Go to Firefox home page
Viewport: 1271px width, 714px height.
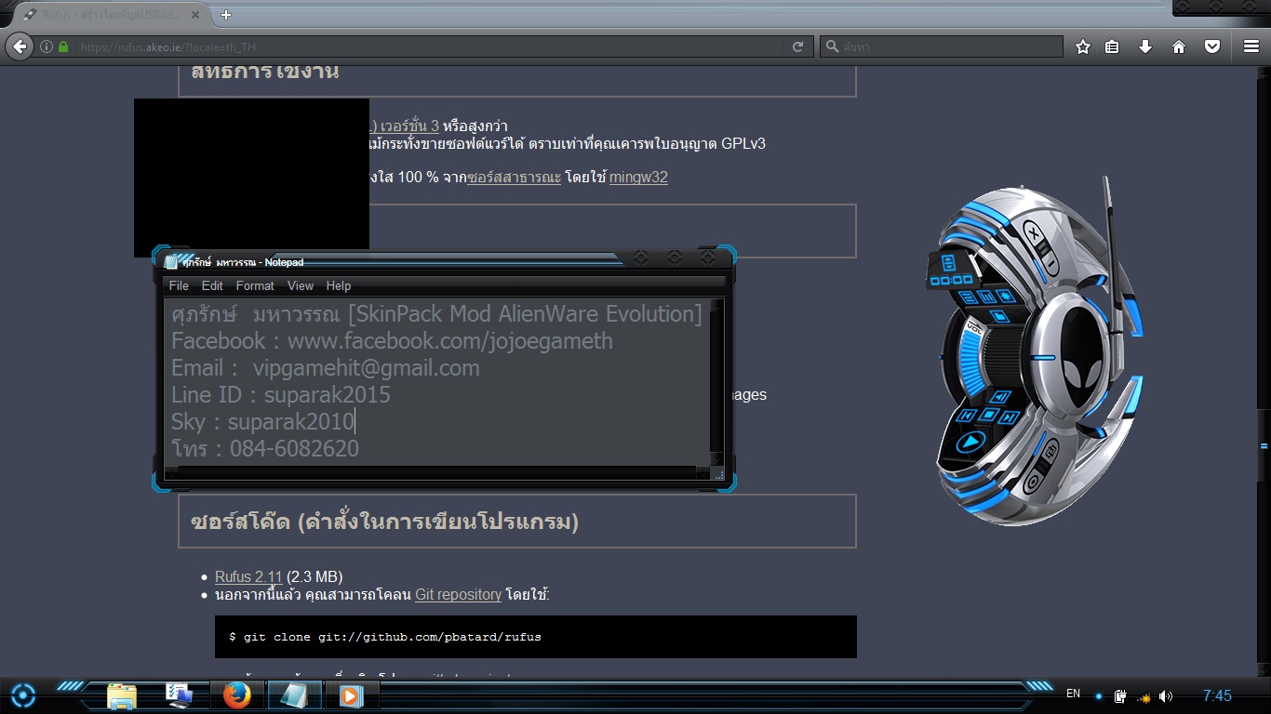[1179, 46]
